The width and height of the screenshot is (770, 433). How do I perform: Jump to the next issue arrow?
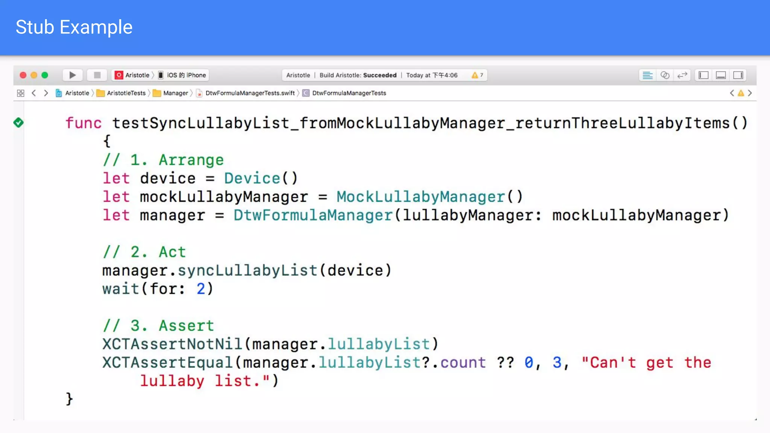(x=750, y=93)
